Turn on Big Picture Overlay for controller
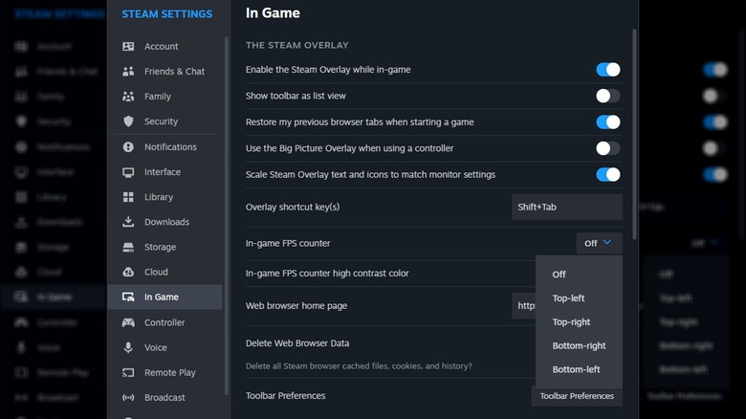The image size is (746, 419). (x=607, y=148)
